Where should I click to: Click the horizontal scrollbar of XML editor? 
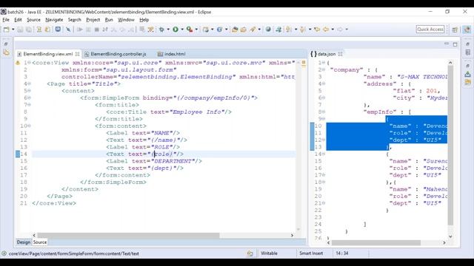128,235
